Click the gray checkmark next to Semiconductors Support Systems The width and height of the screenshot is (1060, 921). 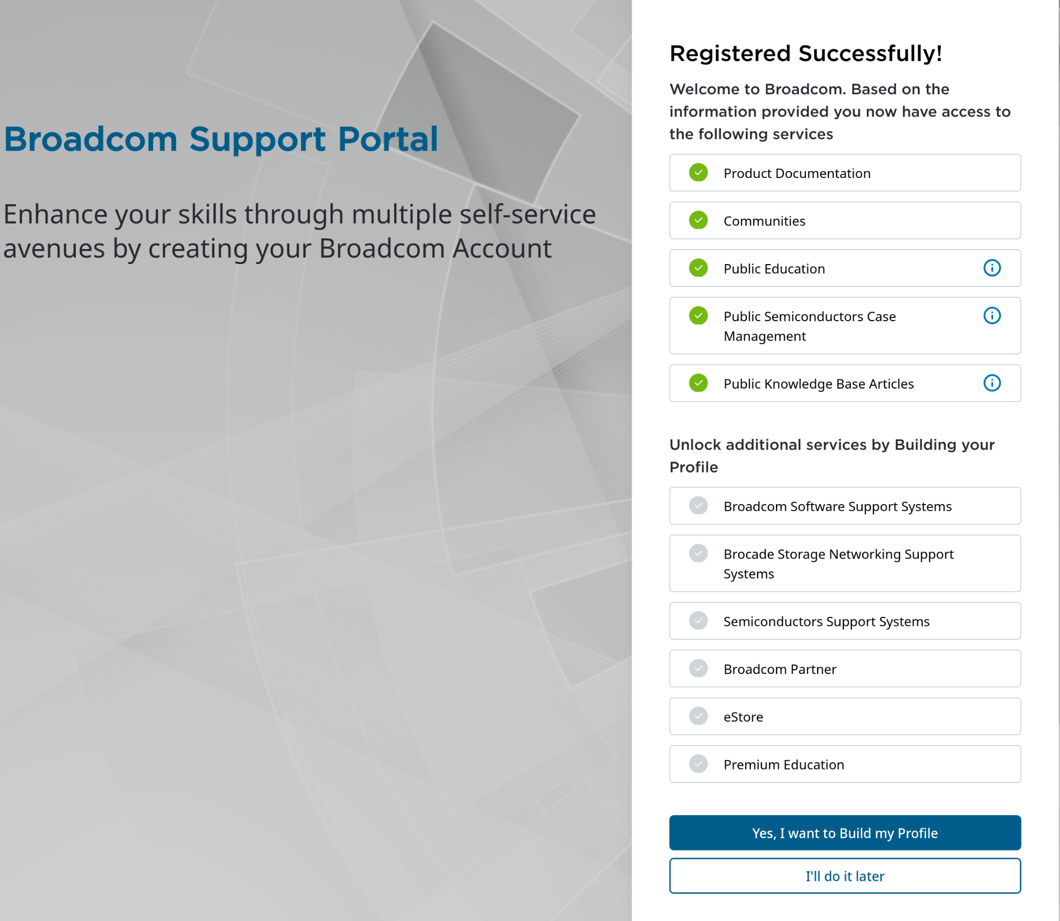pos(698,621)
